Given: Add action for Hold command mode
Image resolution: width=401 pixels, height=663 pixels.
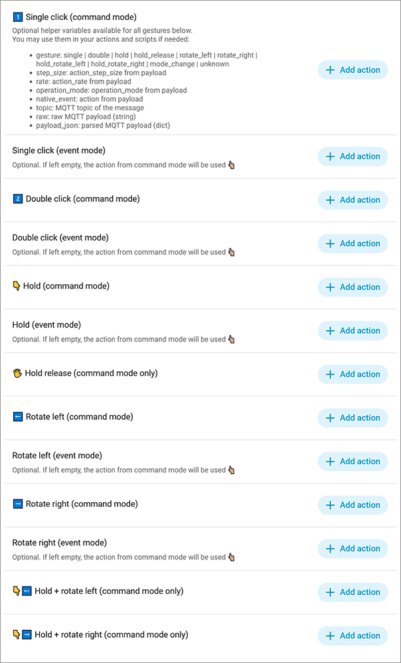Looking at the screenshot, I should 353,287.
